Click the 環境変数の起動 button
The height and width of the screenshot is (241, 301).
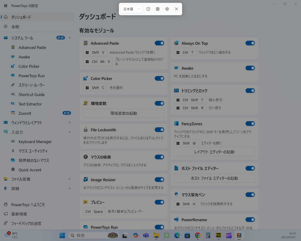123,113
